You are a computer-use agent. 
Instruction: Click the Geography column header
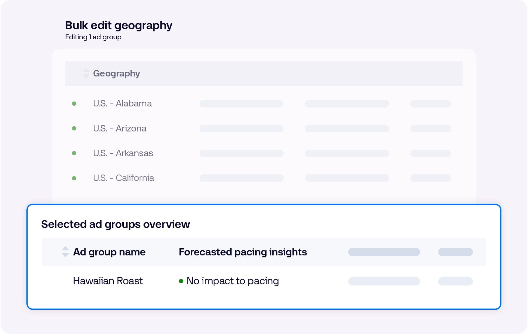(116, 73)
